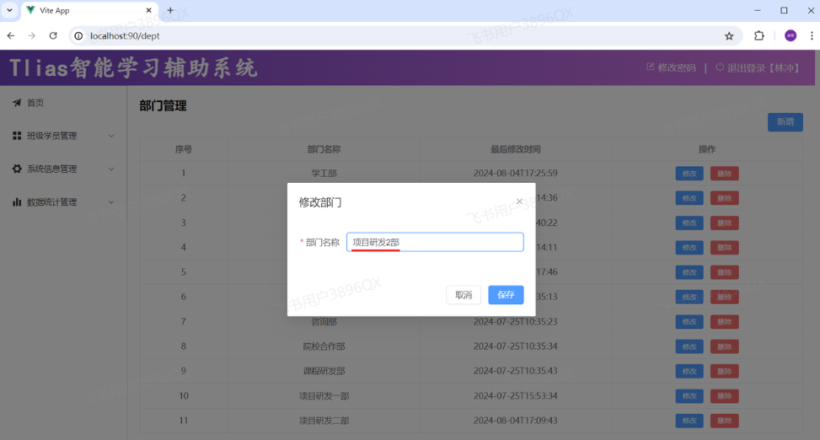Image resolution: width=820 pixels, height=440 pixels.
Task: Reload the page with refresh icon
Action: 53,35
